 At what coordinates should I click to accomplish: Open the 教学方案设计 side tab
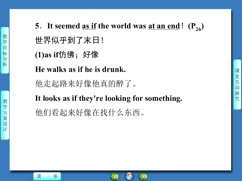coord(5,115)
